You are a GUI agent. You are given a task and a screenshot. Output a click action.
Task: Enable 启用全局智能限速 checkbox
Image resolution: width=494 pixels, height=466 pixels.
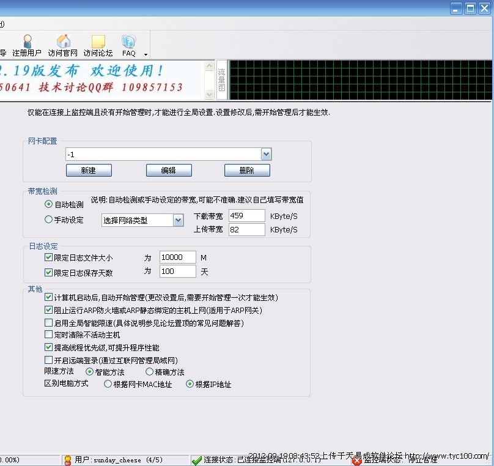coord(49,322)
